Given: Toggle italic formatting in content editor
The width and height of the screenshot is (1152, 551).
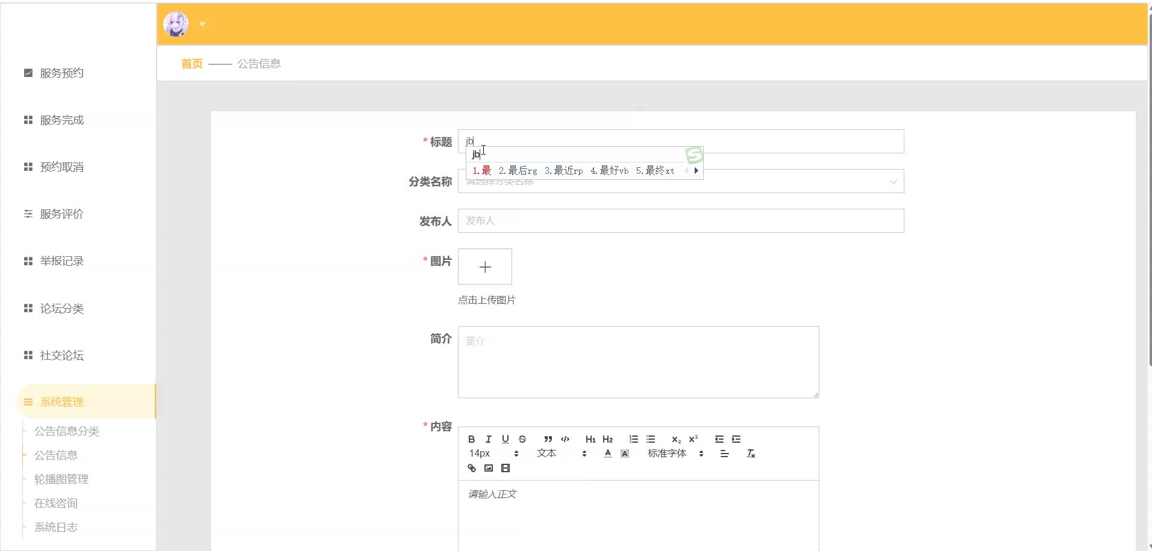Looking at the screenshot, I should pos(488,439).
